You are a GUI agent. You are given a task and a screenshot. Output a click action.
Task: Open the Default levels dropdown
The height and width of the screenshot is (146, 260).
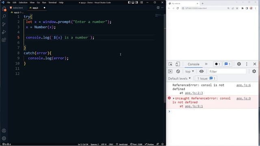(x=179, y=78)
